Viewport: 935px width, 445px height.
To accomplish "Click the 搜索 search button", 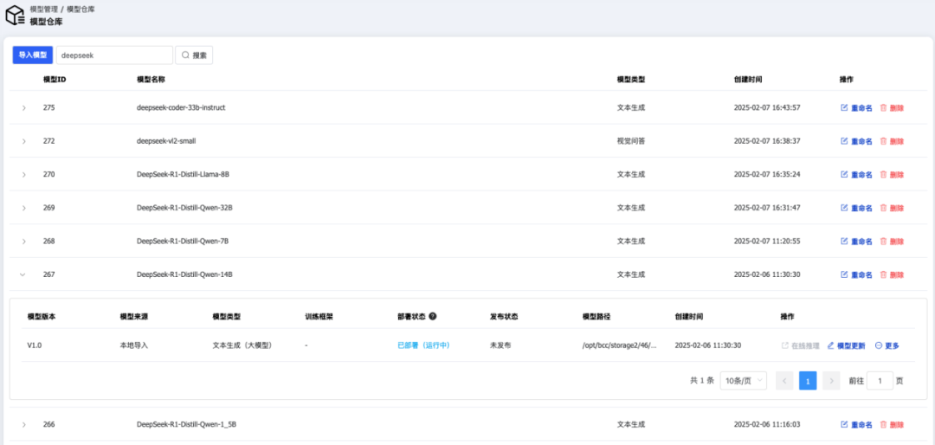I will 194,55.
